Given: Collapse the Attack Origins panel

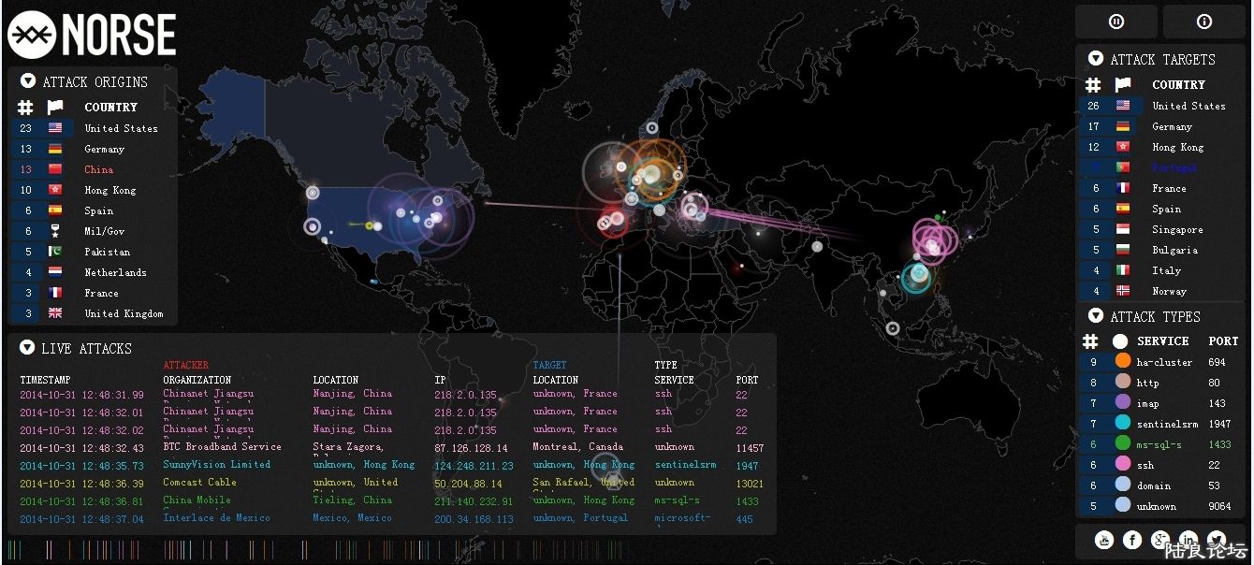Looking at the screenshot, I should (x=27, y=81).
